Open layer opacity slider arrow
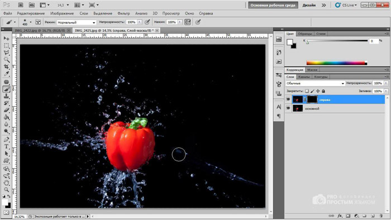The width and height of the screenshot is (391, 220). pos(386,83)
